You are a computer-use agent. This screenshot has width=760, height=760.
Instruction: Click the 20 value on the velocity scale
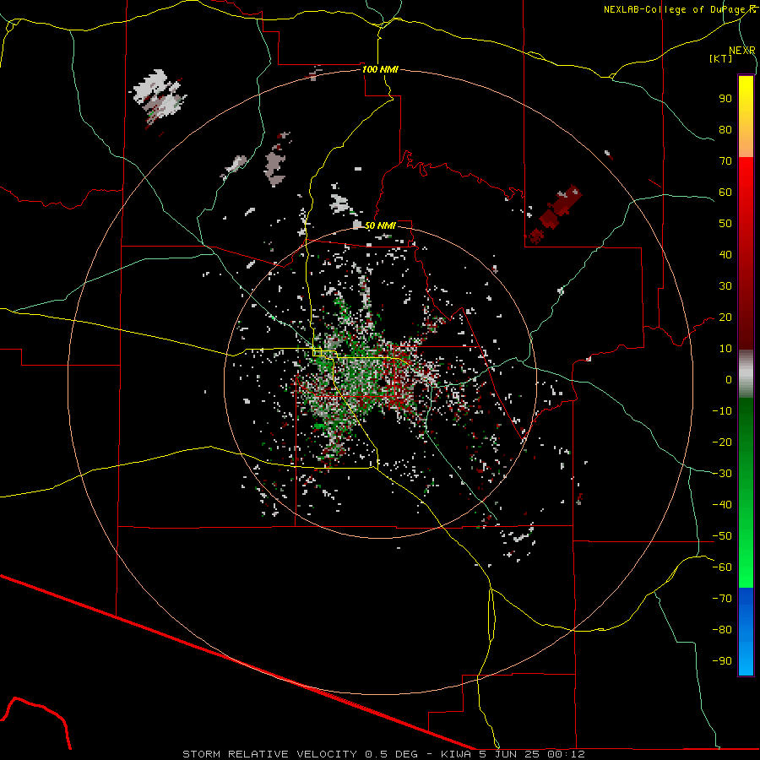pos(725,318)
